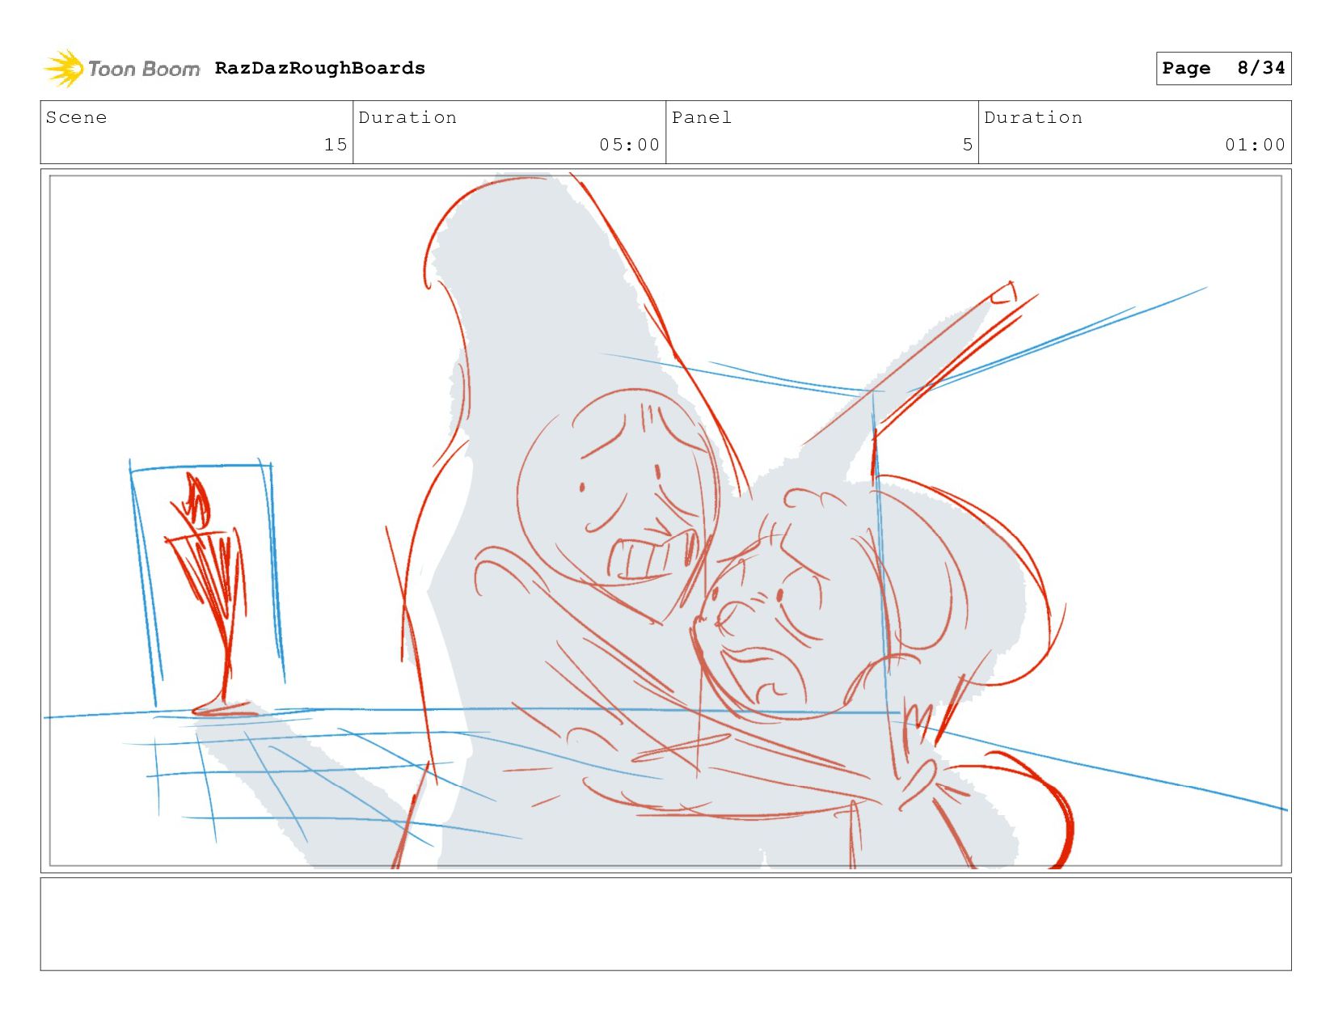Click the empty notes box below panel
The image size is (1334, 1031).
pos(665,923)
